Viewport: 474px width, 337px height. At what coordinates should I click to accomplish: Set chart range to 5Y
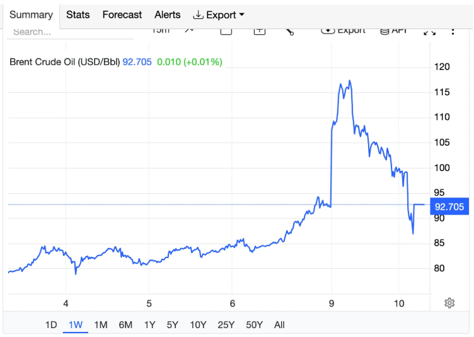click(172, 325)
